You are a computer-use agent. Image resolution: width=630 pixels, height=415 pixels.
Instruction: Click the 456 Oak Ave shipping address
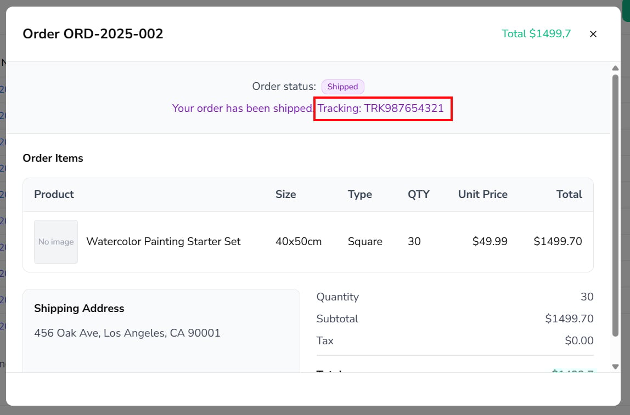click(127, 333)
